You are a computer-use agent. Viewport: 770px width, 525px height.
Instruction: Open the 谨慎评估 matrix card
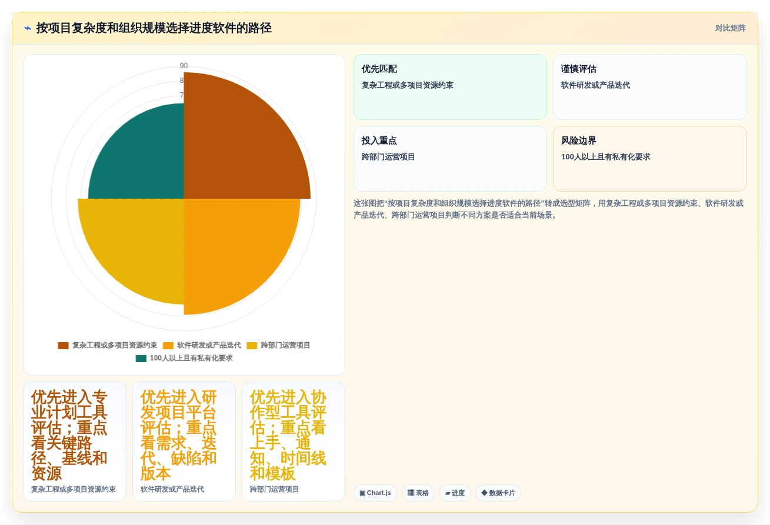(650, 87)
